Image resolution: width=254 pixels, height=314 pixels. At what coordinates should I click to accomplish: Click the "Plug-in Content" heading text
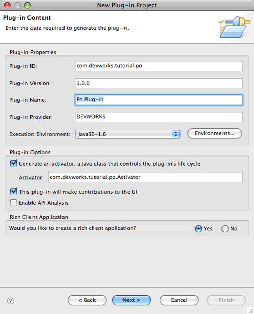[x=27, y=18]
